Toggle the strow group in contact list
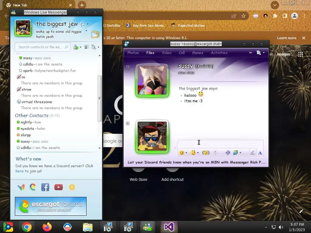Viewport: 311px width, 233px height. click(19, 89)
